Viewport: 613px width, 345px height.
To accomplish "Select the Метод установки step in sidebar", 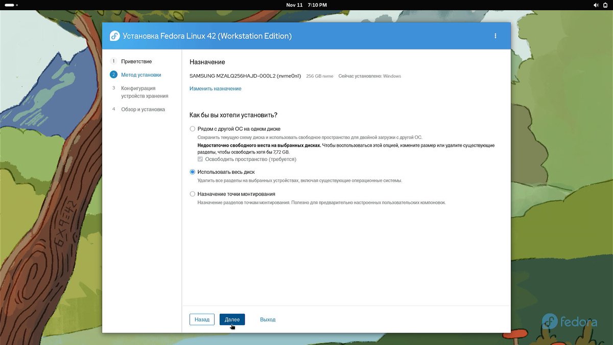I will click(x=140, y=75).
